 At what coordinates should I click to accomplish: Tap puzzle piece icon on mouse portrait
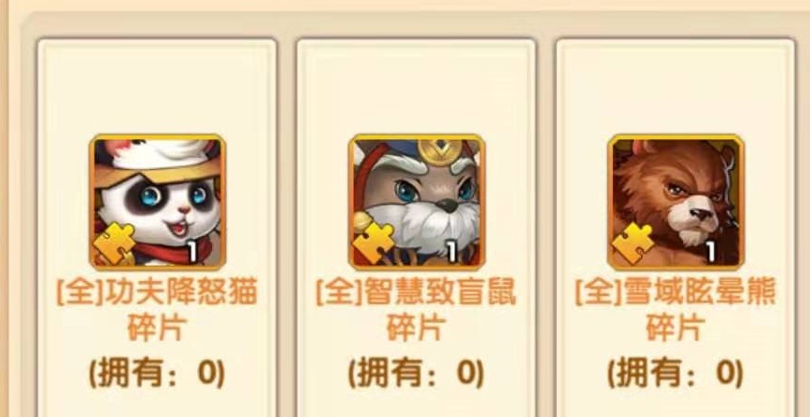click(x=374, y=244)
